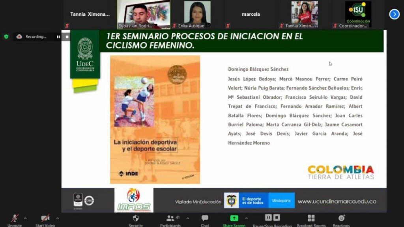Click the 'Vigilada MinEducación' text
404x227 pixels.
coord(198,202)
